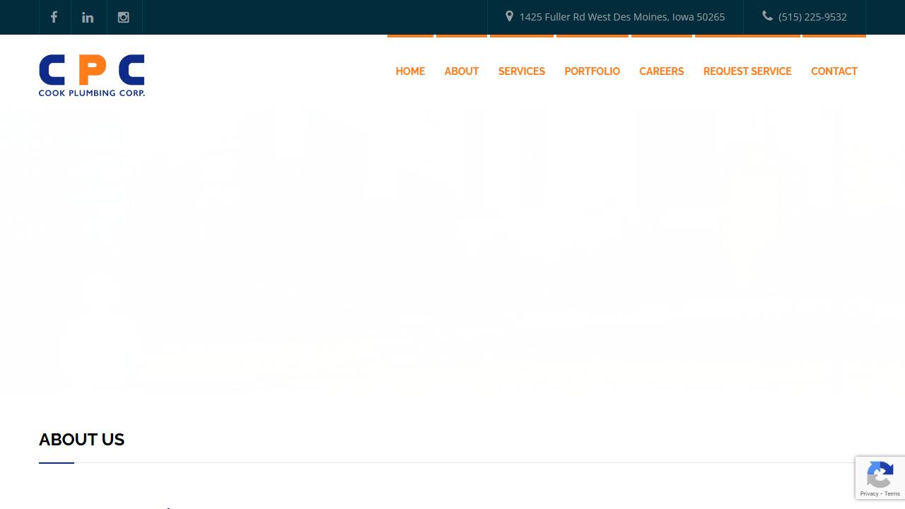Click the map pin location icon
The width and height of the screenshot is (905, 509).
click(509, 16)
